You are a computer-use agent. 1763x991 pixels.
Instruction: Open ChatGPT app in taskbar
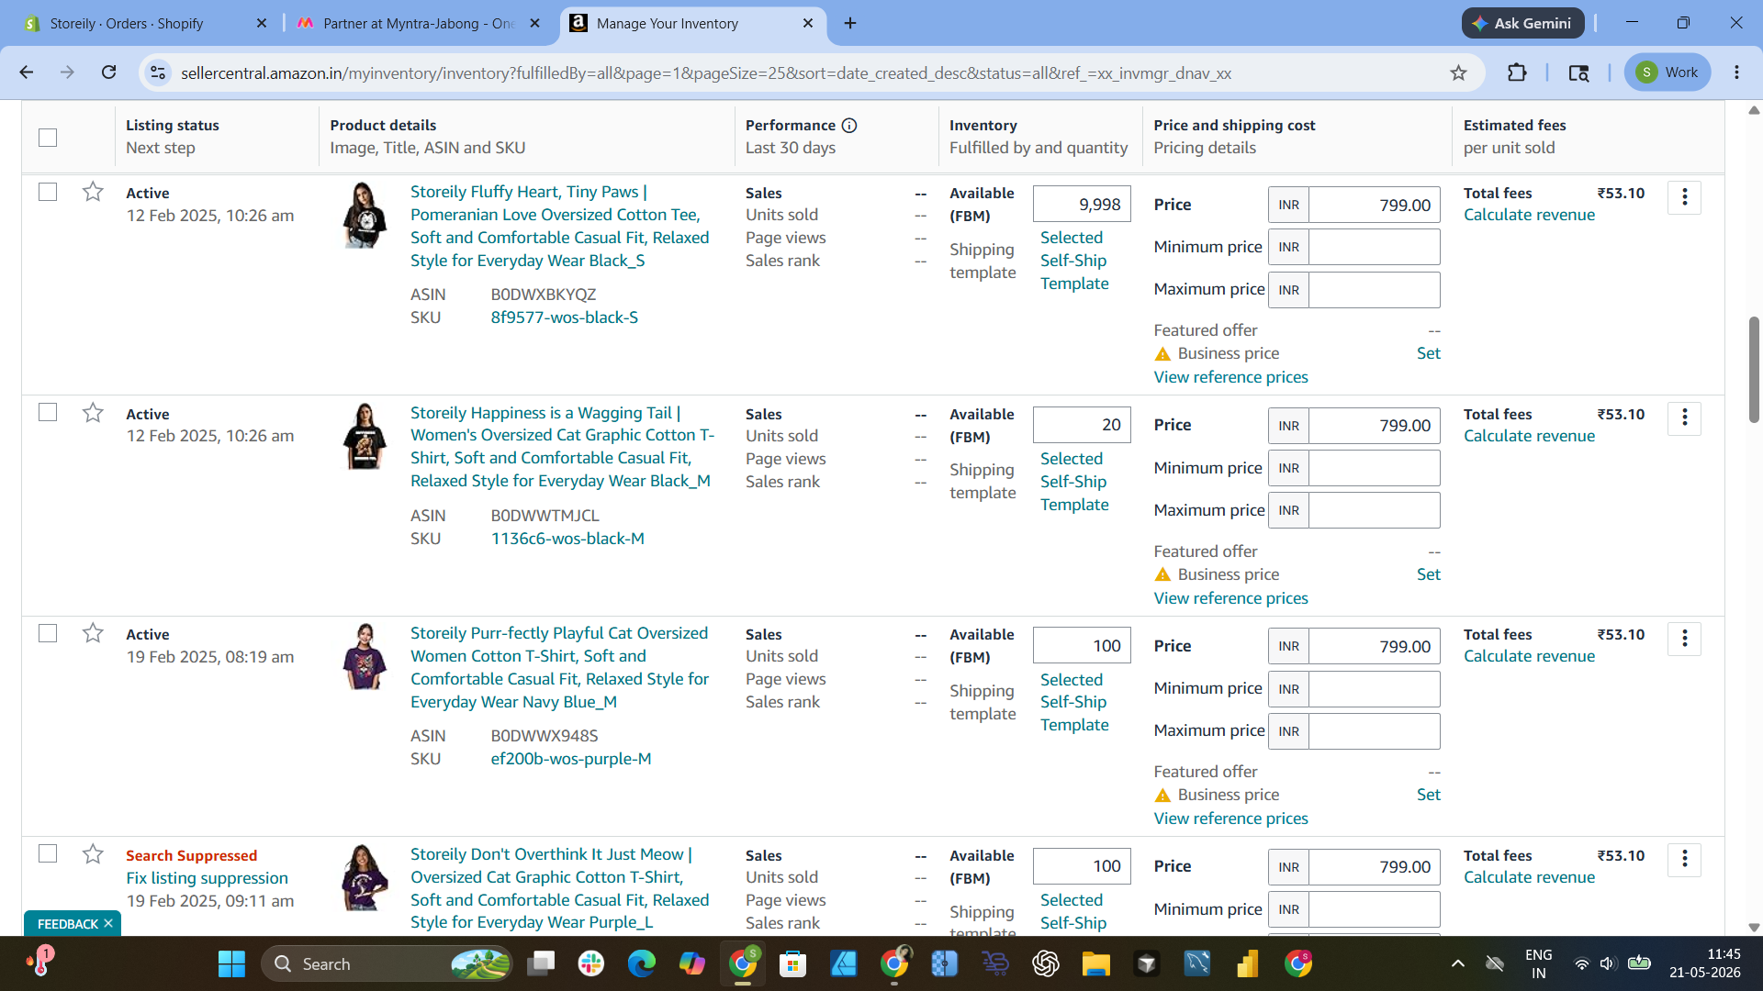[1045, 963]
